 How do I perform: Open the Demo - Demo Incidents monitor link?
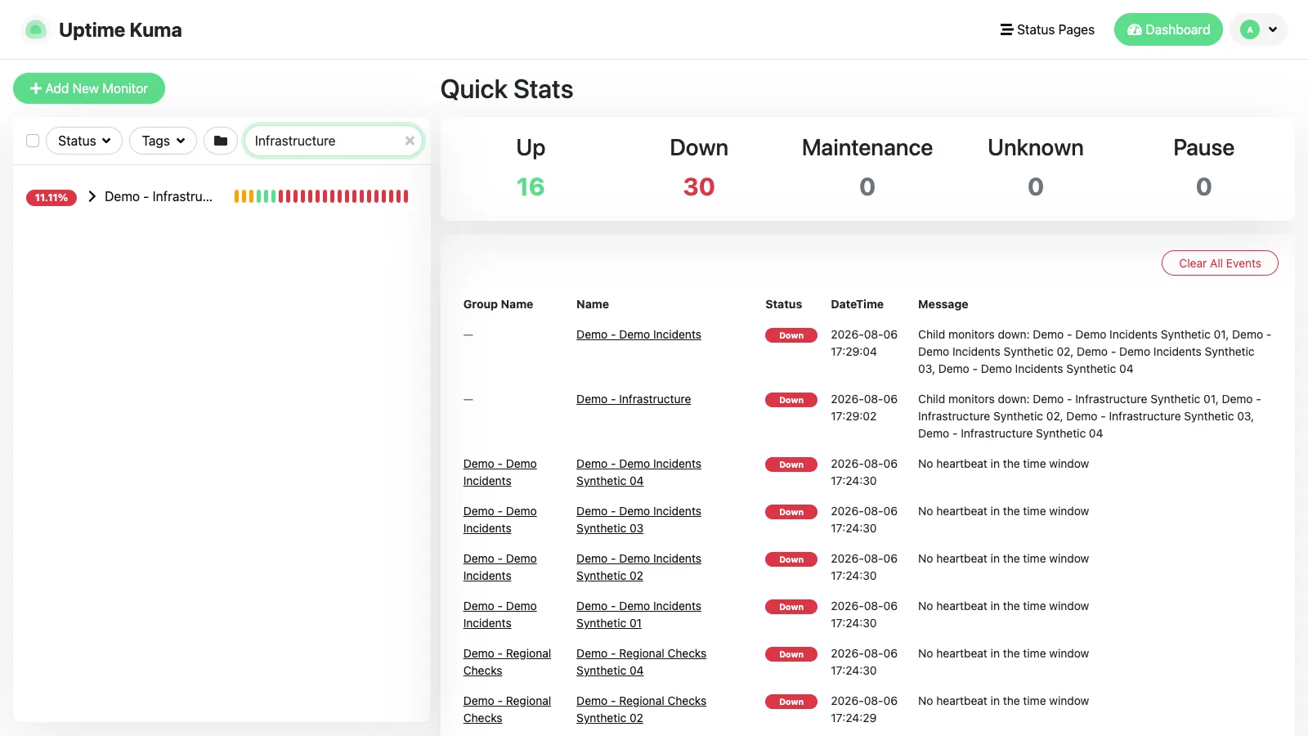pos(638,334)
